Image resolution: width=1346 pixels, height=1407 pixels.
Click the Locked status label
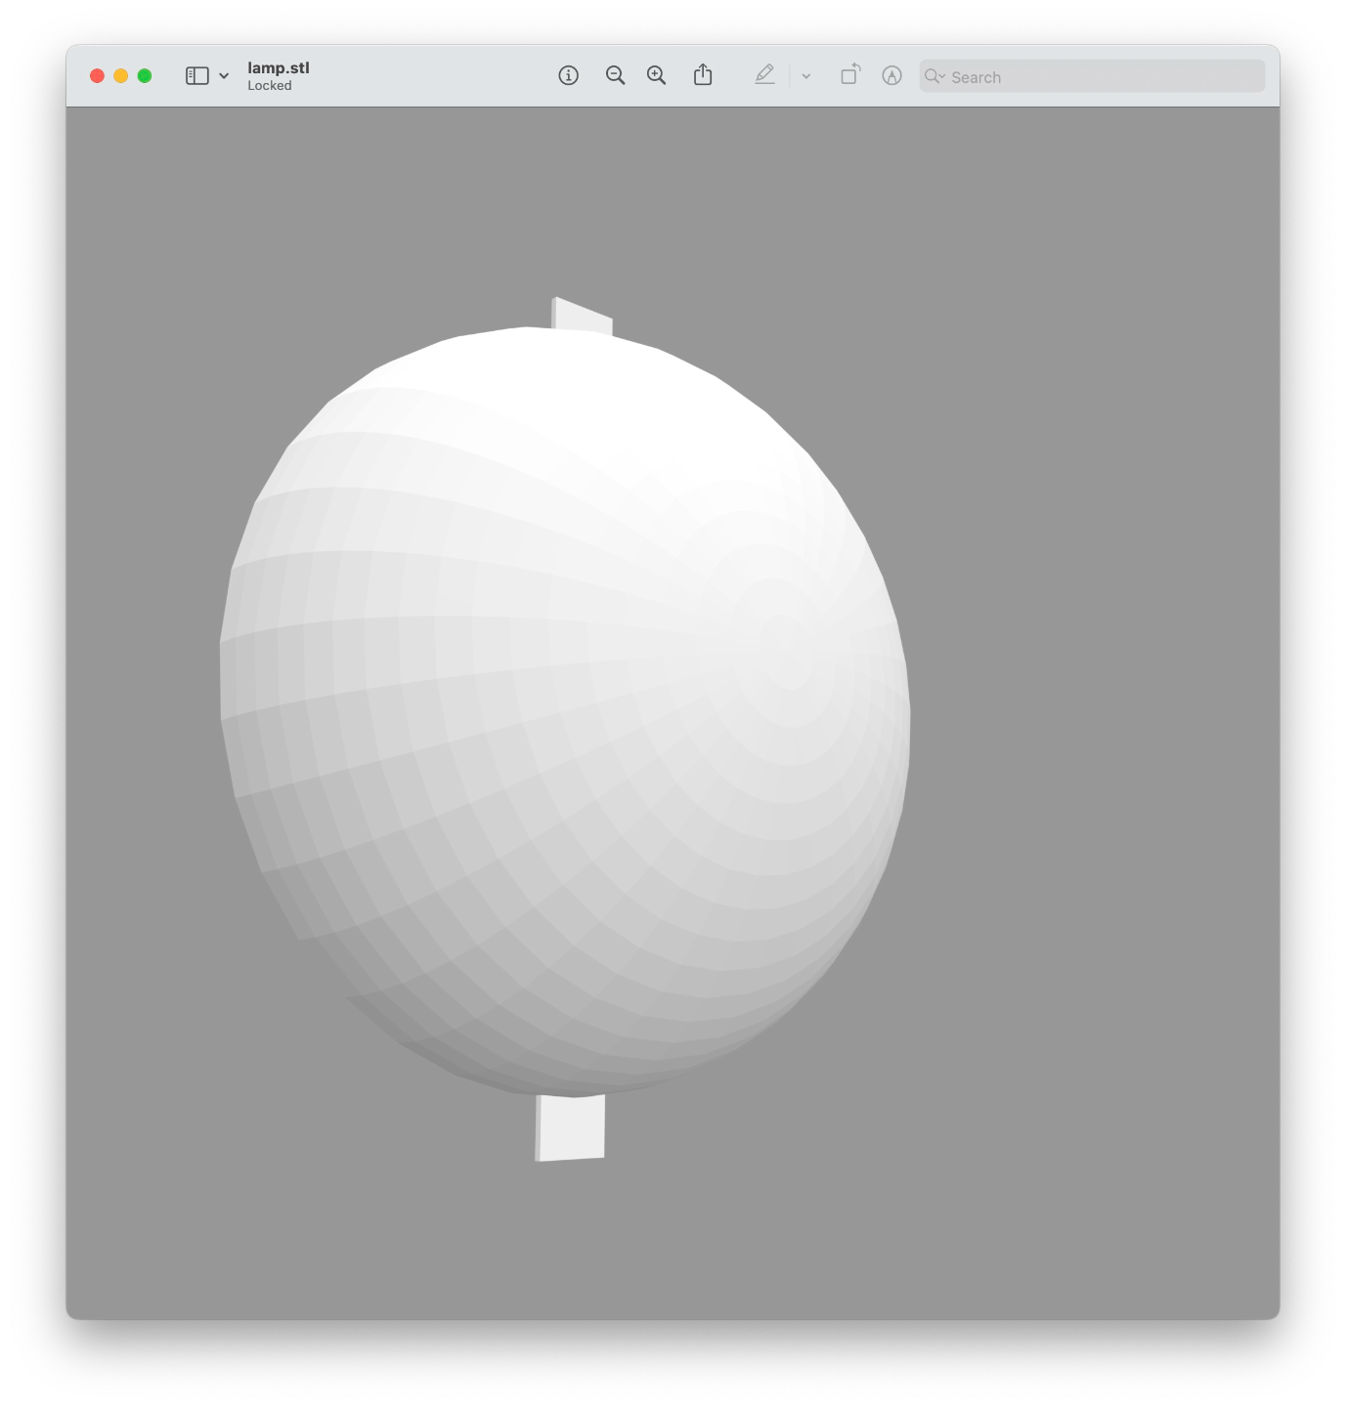click(270, 86)
